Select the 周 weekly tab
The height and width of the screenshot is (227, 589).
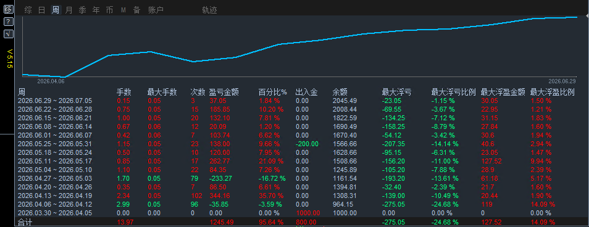coord(56,10)
